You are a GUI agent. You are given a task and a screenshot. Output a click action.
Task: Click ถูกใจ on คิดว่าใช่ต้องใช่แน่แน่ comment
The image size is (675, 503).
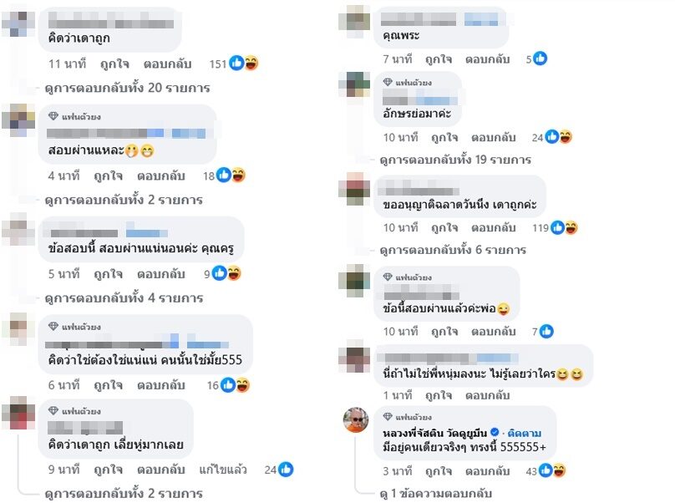[108, 385]
